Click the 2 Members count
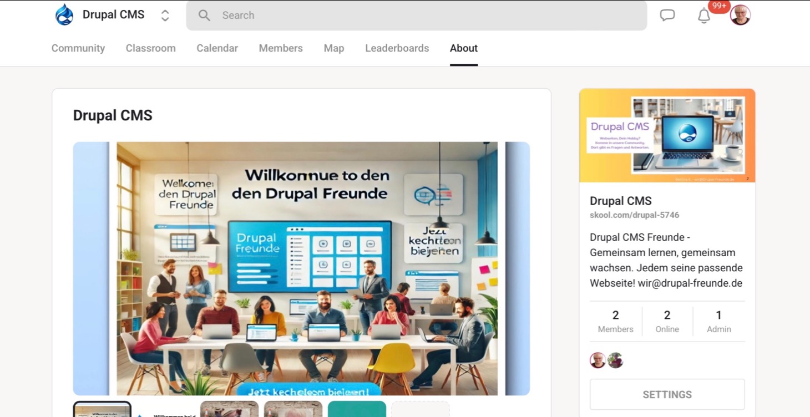This screenshot has width=810, height=417. 615,322
